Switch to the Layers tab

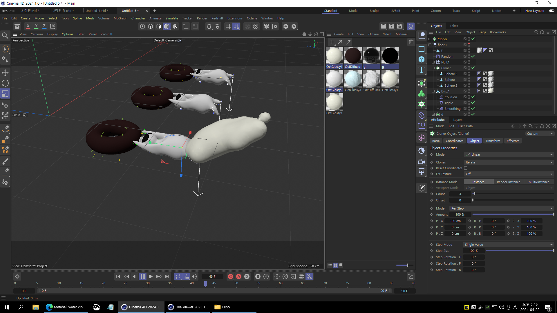tap(458, 120)
